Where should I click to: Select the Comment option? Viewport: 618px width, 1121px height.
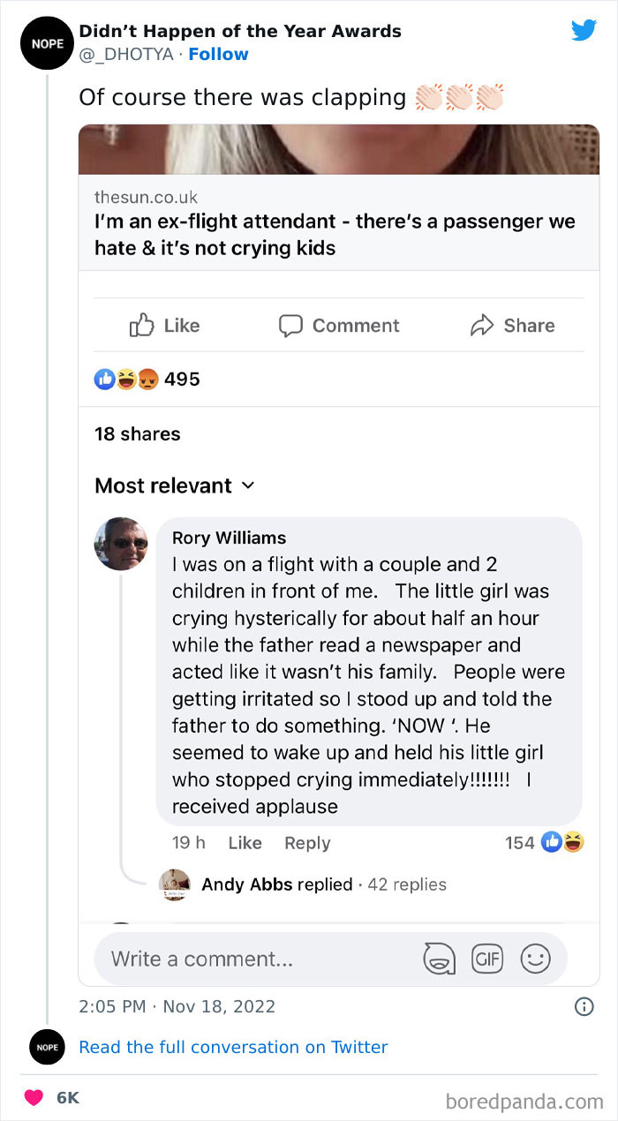[x=338, y=325]
